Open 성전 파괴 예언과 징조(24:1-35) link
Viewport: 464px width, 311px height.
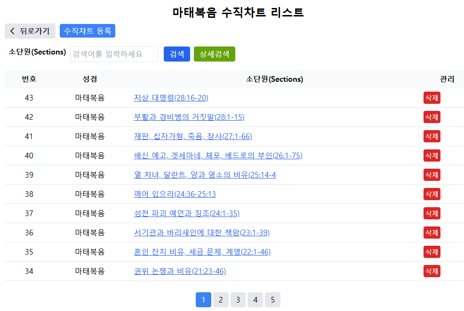[x=186, y=213]
